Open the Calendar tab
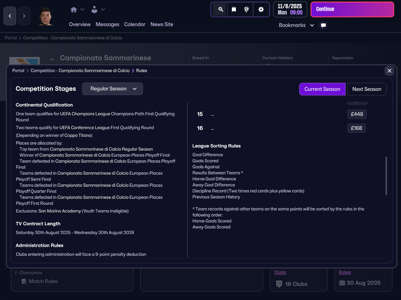 pos(135,24)
